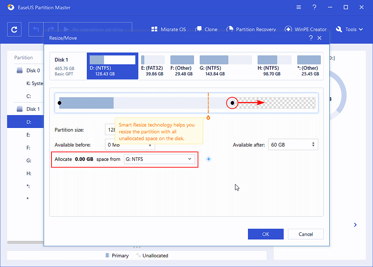Select the G: (NTFS) 143.84 GB partition block
Viewport: 373px width, 267px height.
226,66
